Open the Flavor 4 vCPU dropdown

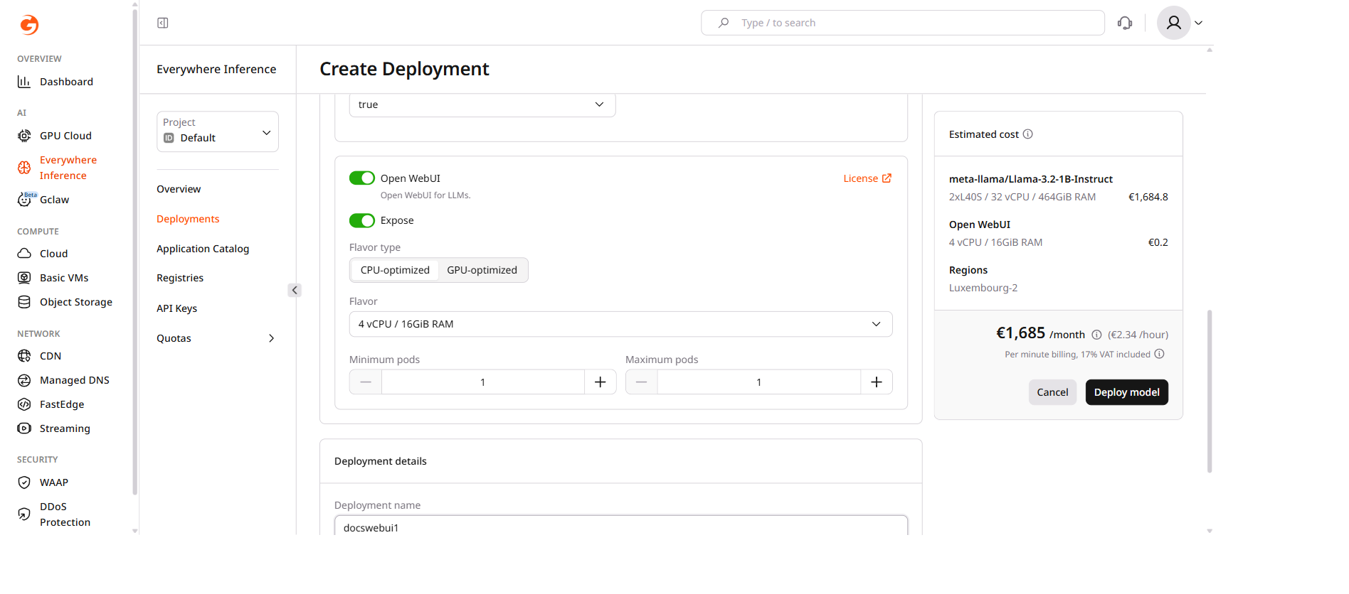(x=621, y=324)
